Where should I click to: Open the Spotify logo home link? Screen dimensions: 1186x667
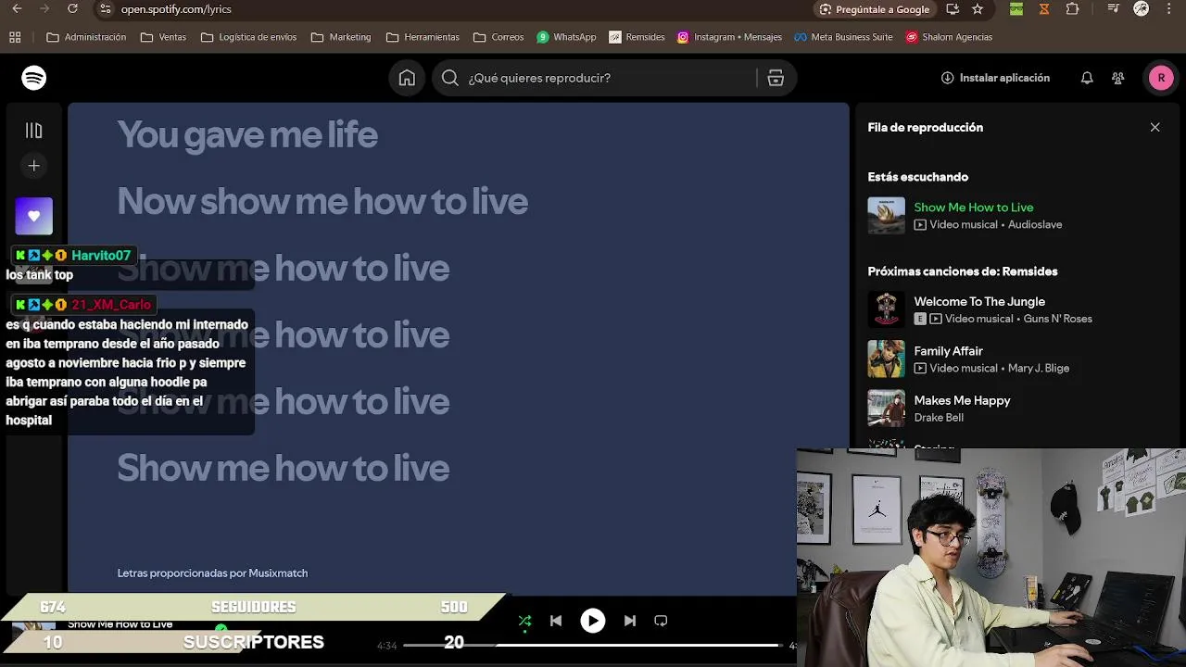pos(34,78)
